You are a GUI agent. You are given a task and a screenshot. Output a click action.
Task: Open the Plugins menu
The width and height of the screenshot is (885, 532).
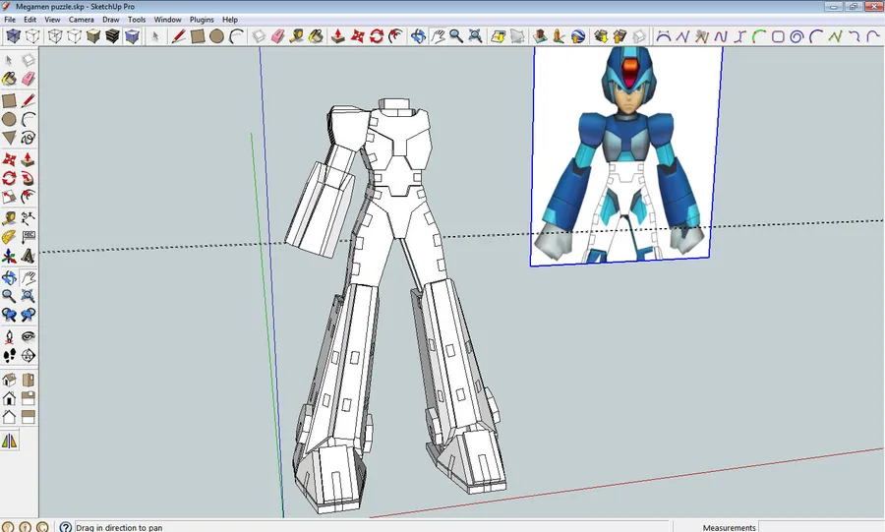pos(202,20)
